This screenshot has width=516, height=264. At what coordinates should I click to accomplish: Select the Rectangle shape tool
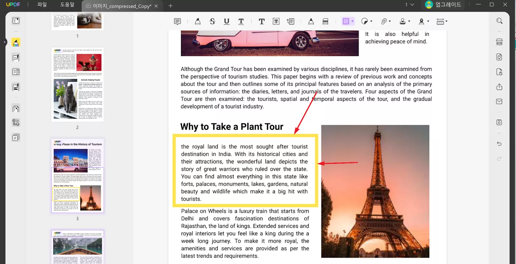346,21
